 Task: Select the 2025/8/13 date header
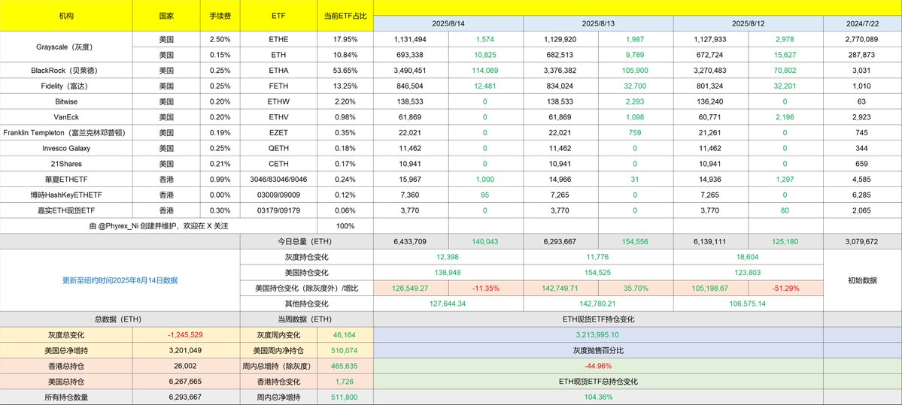pyautogui.click(x=598, y=23)
